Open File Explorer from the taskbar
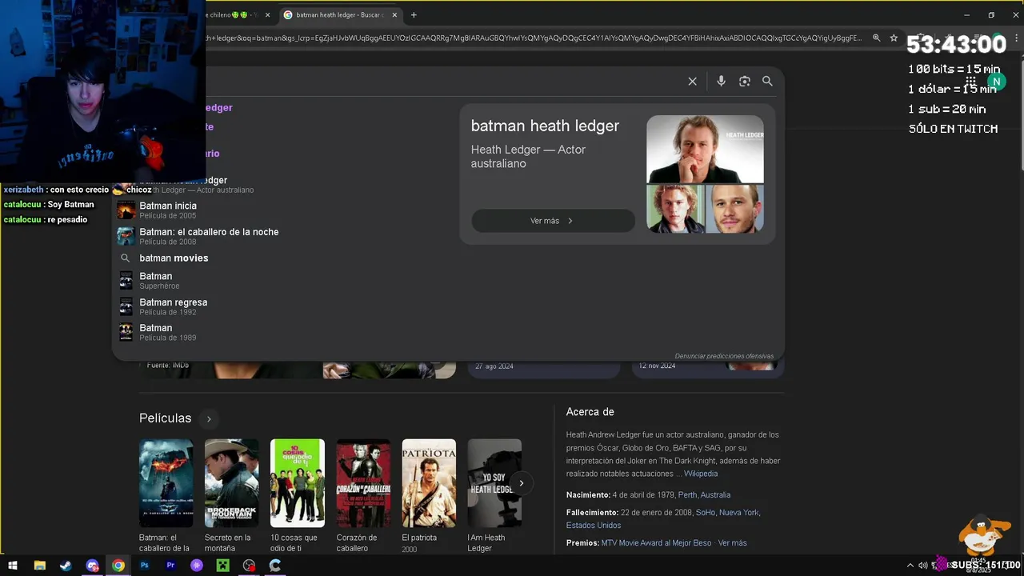1024x576 pixels. pos(39,566)
